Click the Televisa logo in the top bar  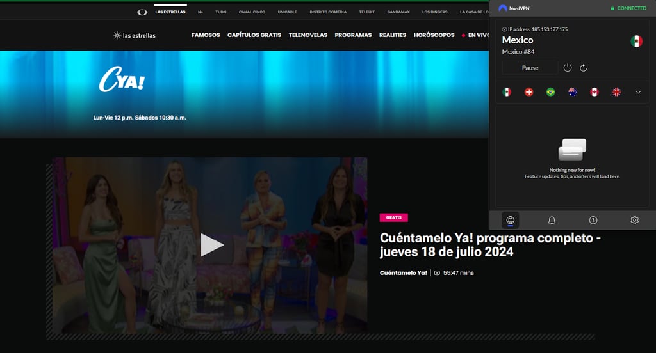(x=142, y=12)
